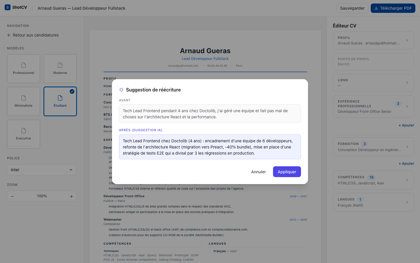
Task: Click the back arrow icon beside Retour aux candidatures
Action: (x=9, y=35)
